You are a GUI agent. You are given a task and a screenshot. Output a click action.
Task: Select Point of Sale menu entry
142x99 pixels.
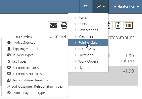tap(88, 42)
